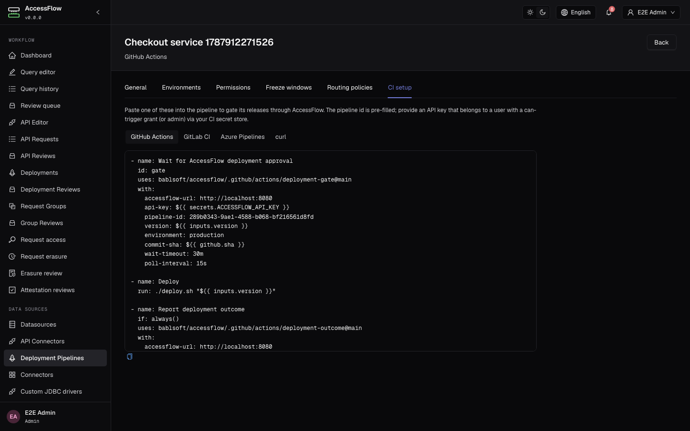This screenshot has height=431, width=690.
Task: Click the Request Groups icon
Action: pyautogui.click(x=12, y=206)
